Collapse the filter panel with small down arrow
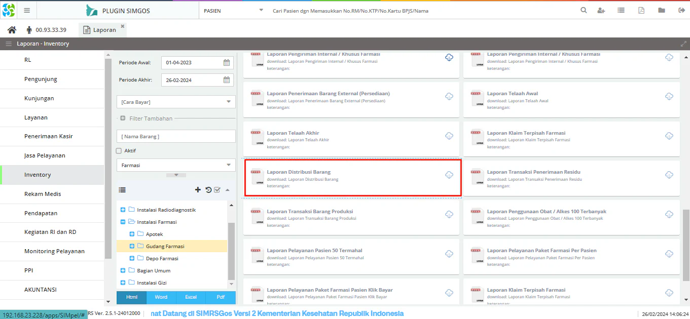Image resolution: width=690 pixels, height=319 pixels. (176, 175)
